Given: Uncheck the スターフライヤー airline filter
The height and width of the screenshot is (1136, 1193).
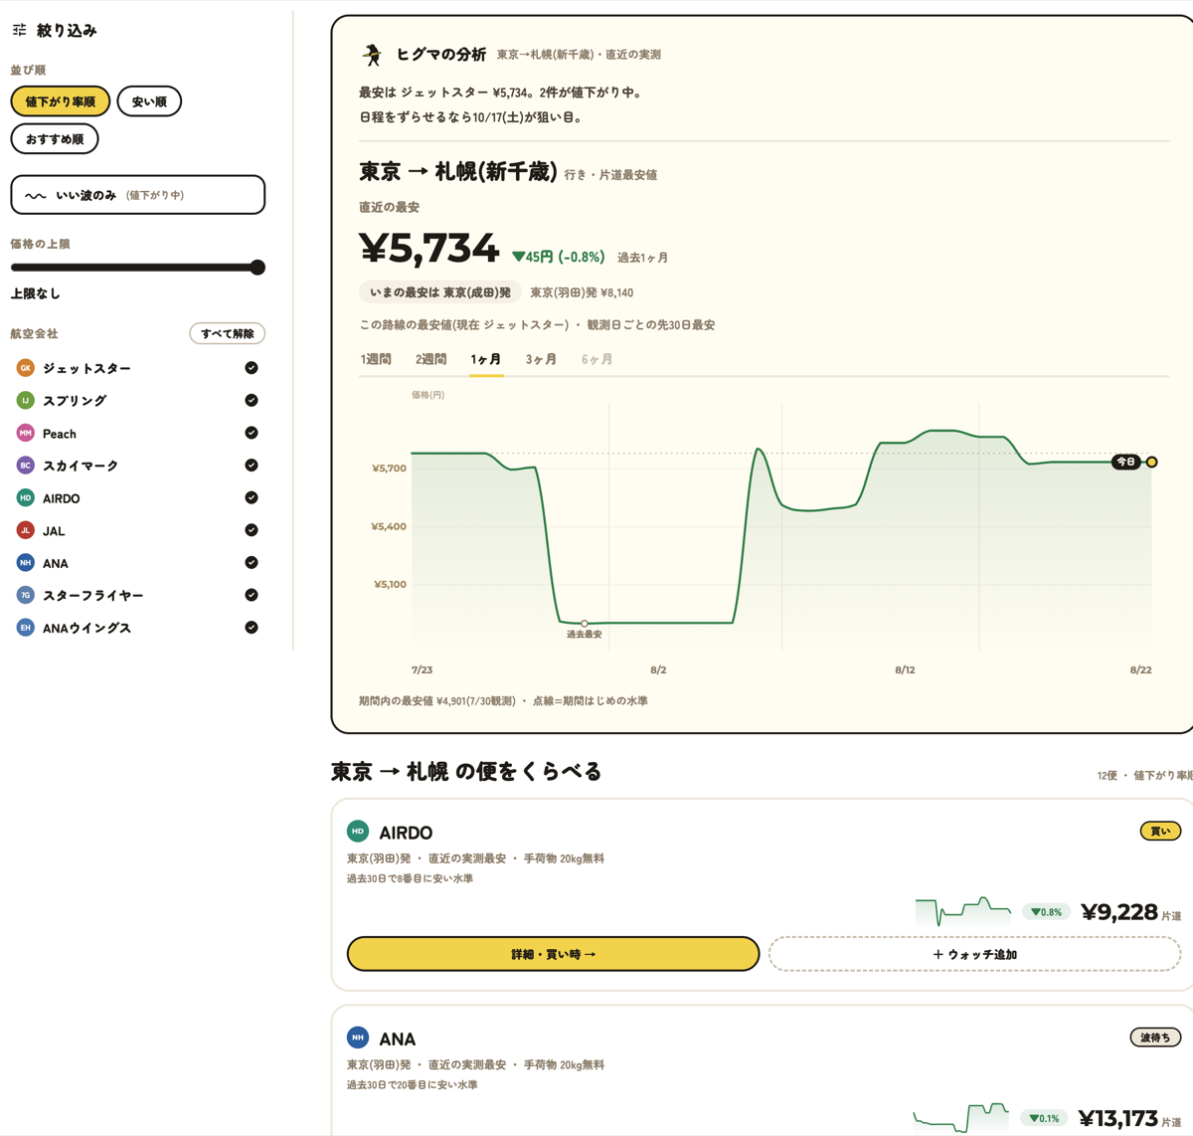Looking at the screenshot, I should 252,595.
